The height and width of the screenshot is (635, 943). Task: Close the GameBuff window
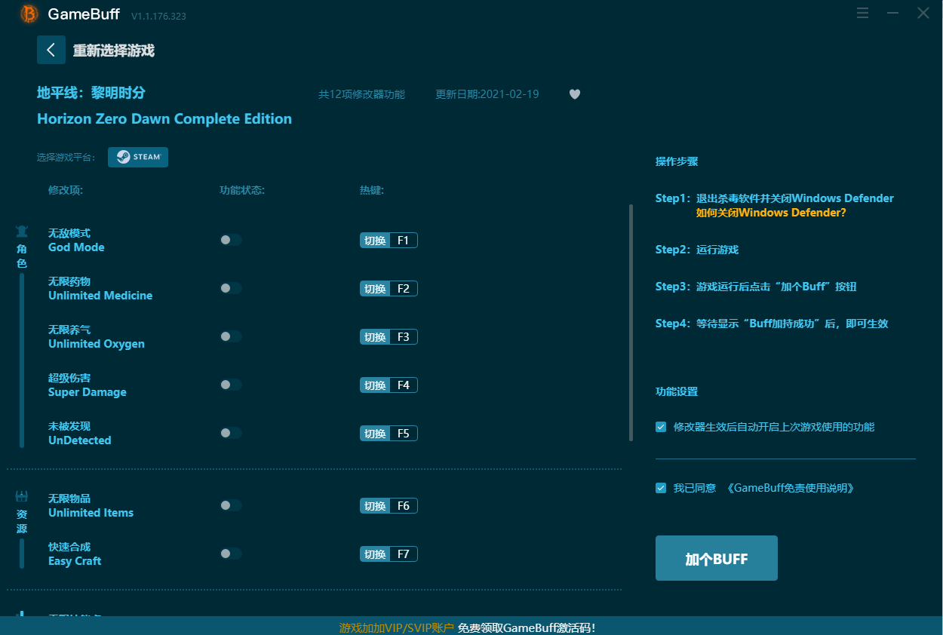click(x=923, y=13)
